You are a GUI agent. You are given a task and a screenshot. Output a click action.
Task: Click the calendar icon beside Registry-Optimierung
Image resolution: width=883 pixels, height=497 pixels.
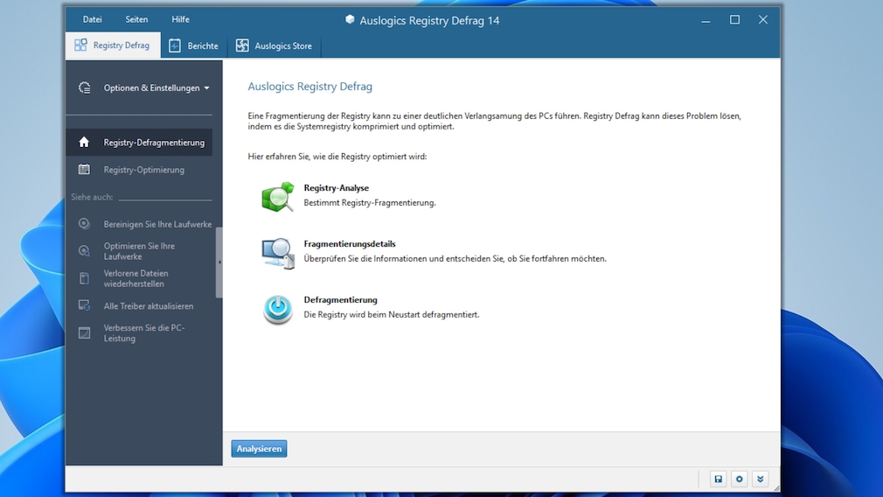pos(84,170)
